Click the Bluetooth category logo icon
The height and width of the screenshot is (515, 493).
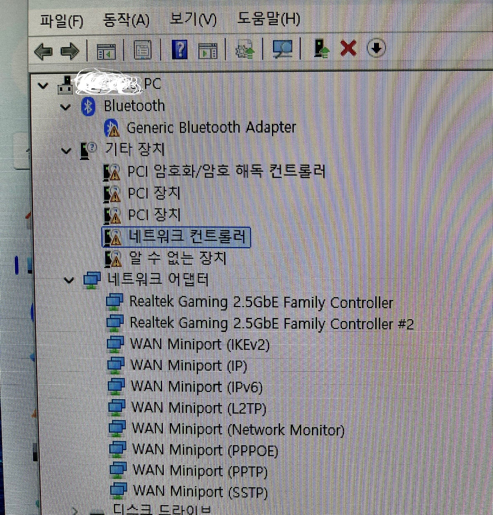[88, 107]
